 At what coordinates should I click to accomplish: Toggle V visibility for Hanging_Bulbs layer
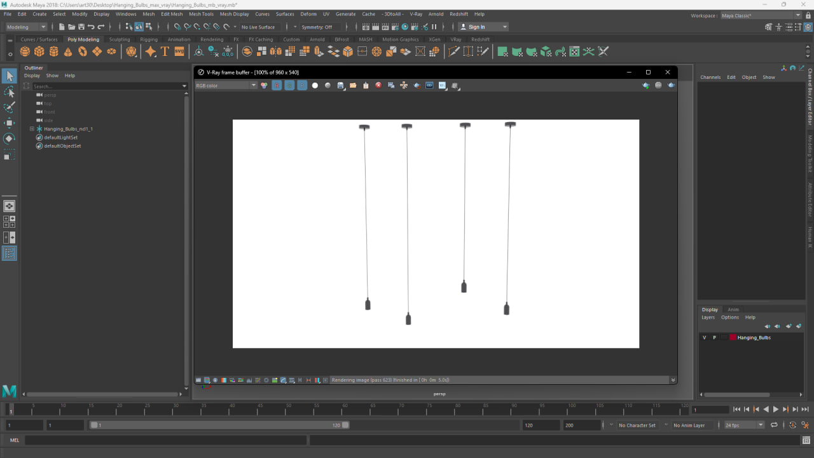tap(704, 338)
